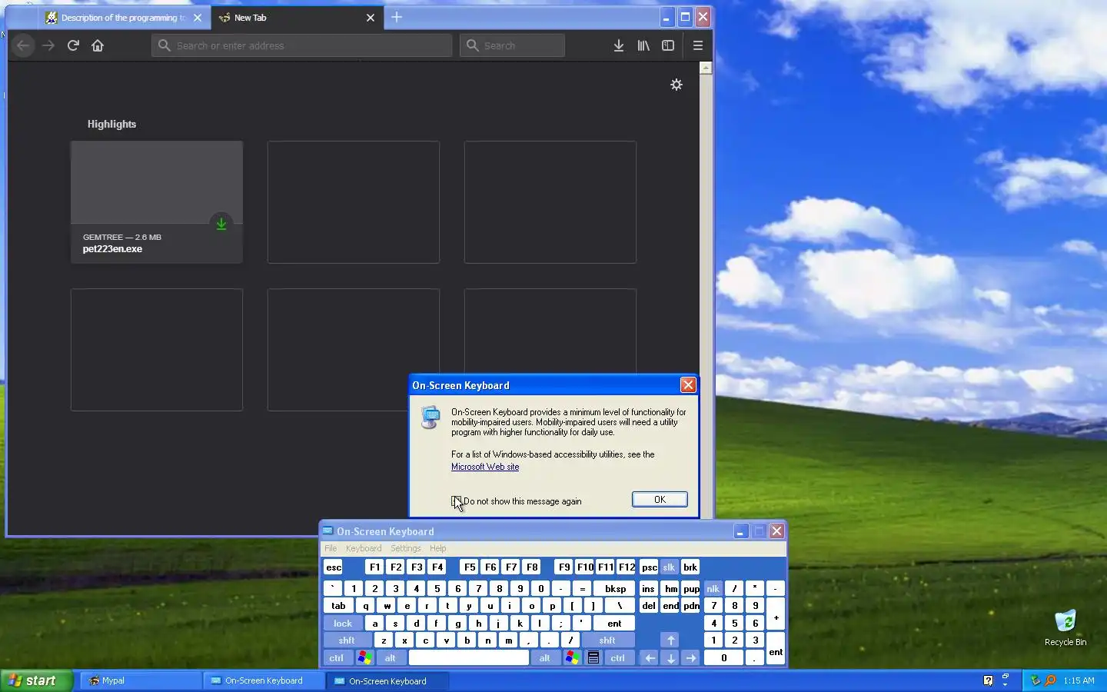1107x692 pixels.
Task: Click the up arrow key
Action: 670,640
